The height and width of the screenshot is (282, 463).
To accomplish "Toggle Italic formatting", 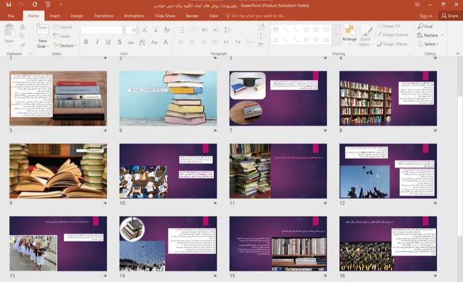I will click(97, 42).
